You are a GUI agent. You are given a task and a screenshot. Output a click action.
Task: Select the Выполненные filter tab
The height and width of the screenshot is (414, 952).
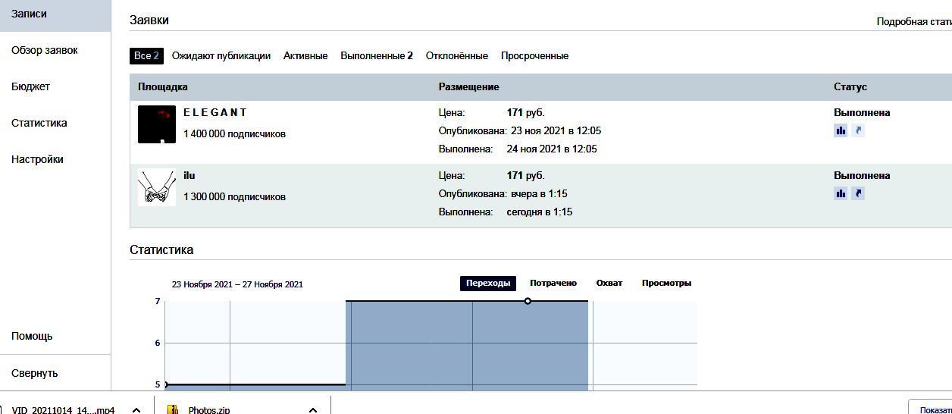coord(376,55)
